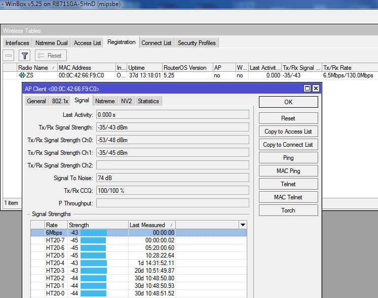Sort by Radio Name column header

coord(36,68)
